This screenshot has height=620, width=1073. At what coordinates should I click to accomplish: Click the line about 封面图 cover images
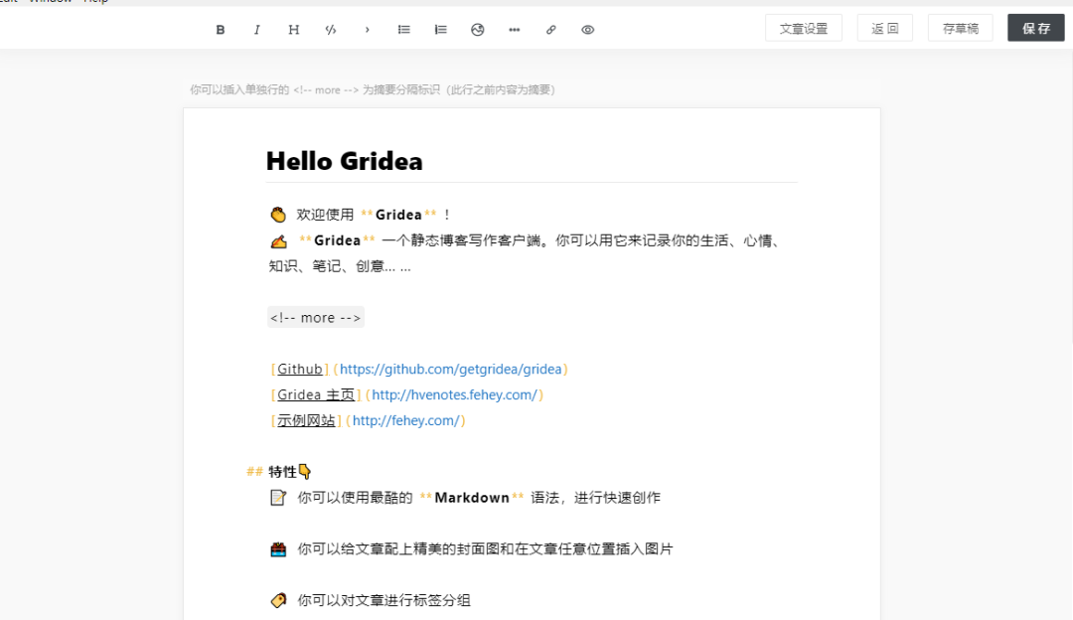pyautogui.click(x=472, y=548)
